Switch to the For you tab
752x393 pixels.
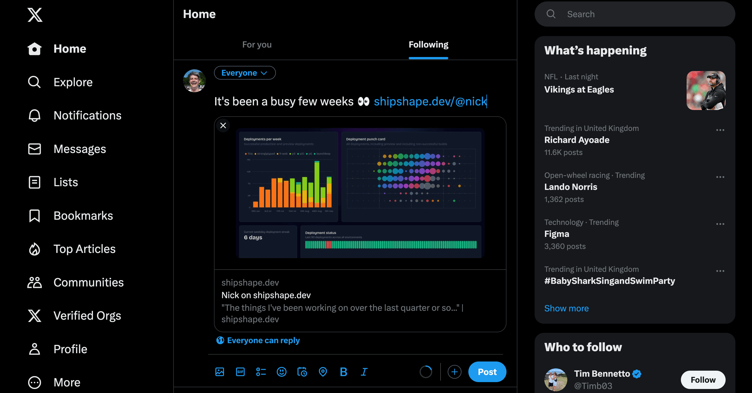pos(257,45)
